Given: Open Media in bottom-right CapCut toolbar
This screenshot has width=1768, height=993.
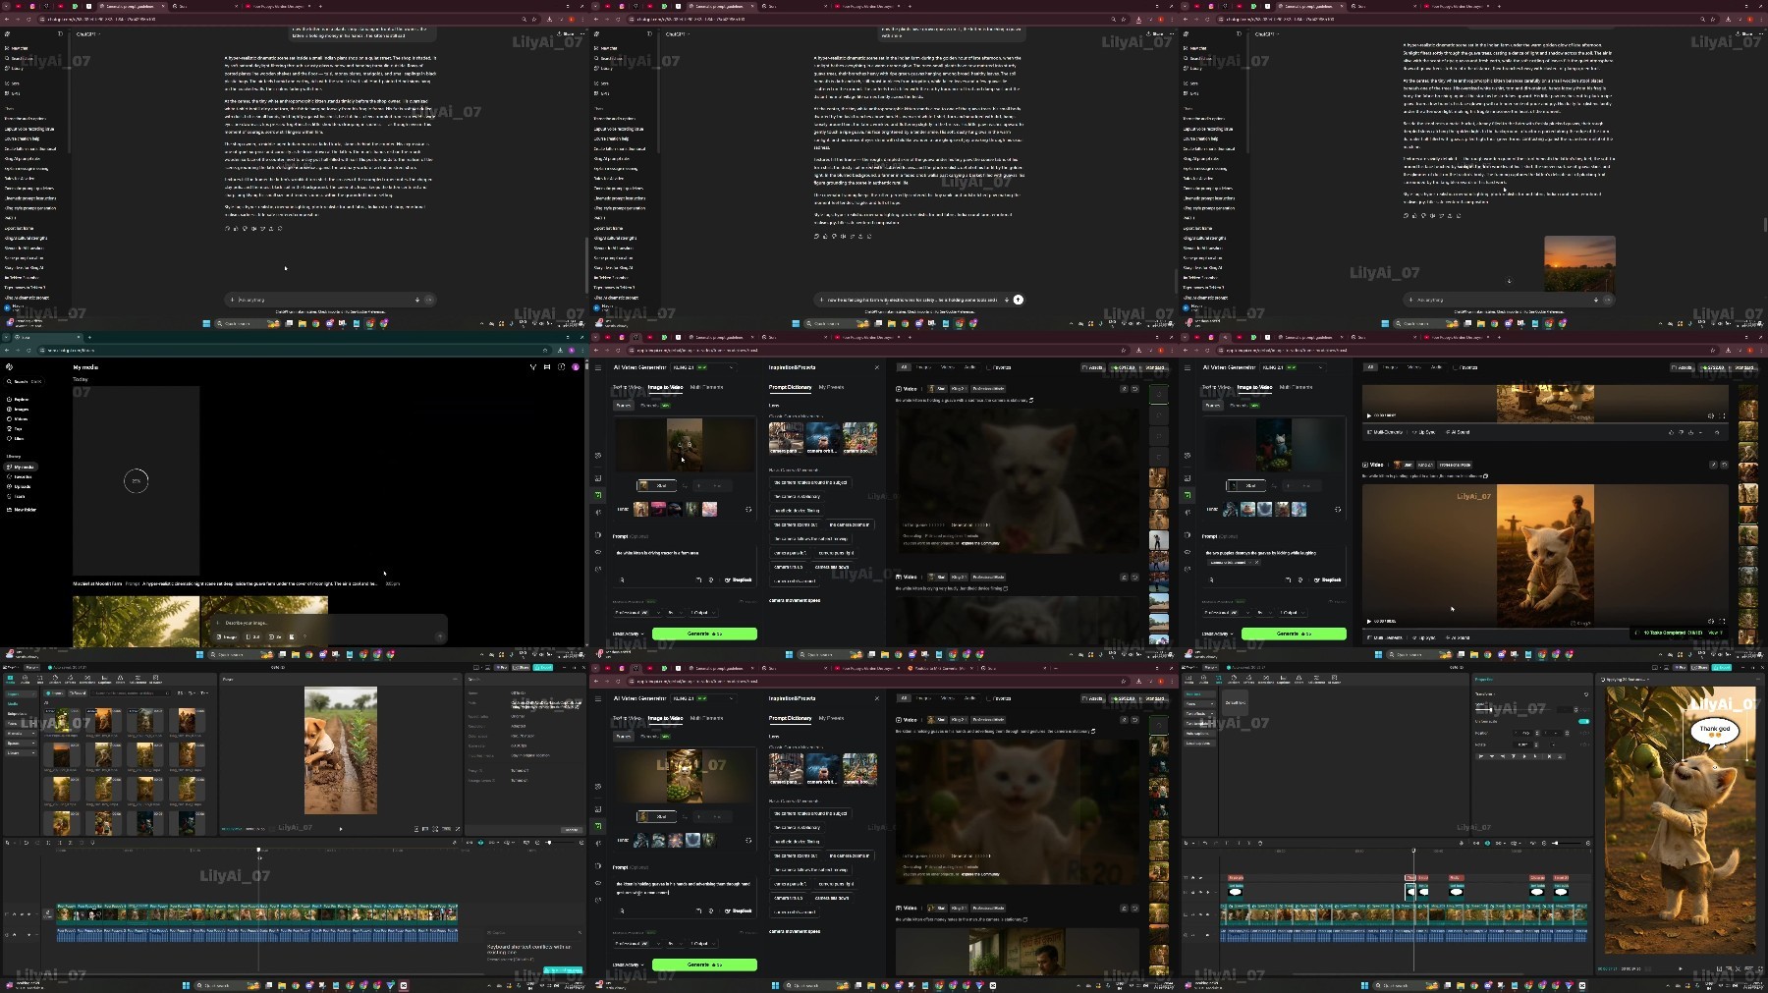Looking at the screenshot, I should click(x=1190, y=679).
